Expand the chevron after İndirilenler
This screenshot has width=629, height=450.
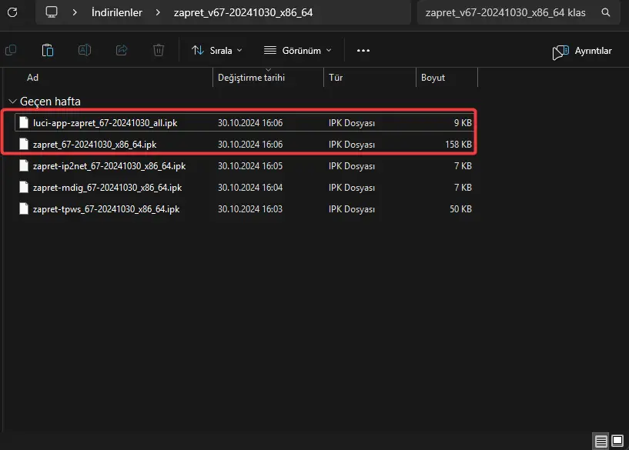click(x=158, y=12)
